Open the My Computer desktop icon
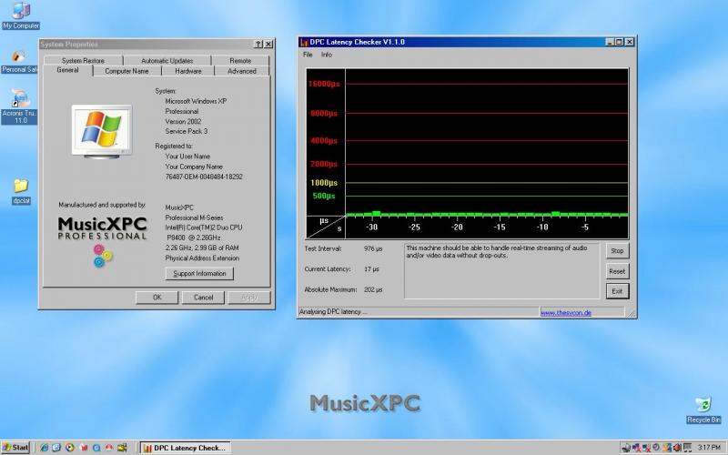Screen dimensions: 728x455 pos(20,15)
